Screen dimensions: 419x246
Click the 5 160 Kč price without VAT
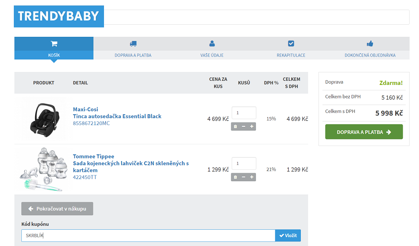(392, 97)
